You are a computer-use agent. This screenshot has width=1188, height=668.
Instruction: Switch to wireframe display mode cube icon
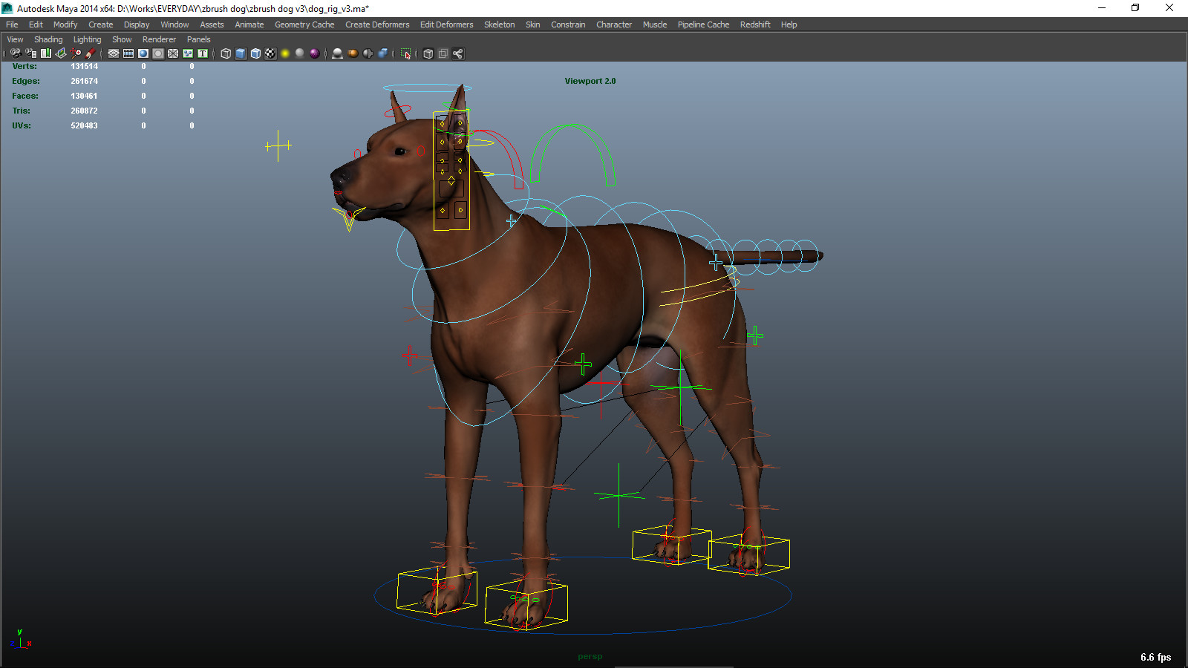point(225,53)
